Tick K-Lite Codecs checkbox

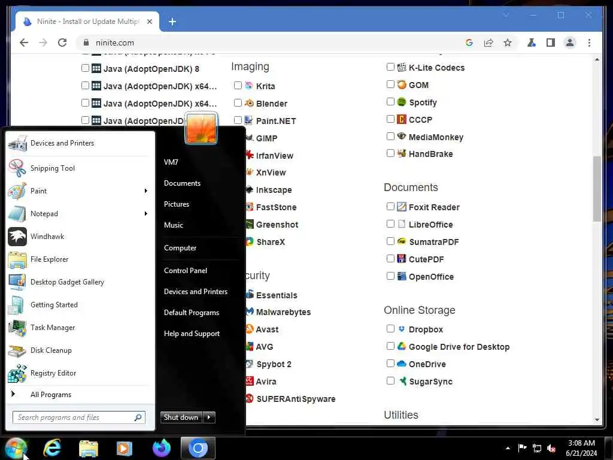(390, 67)
